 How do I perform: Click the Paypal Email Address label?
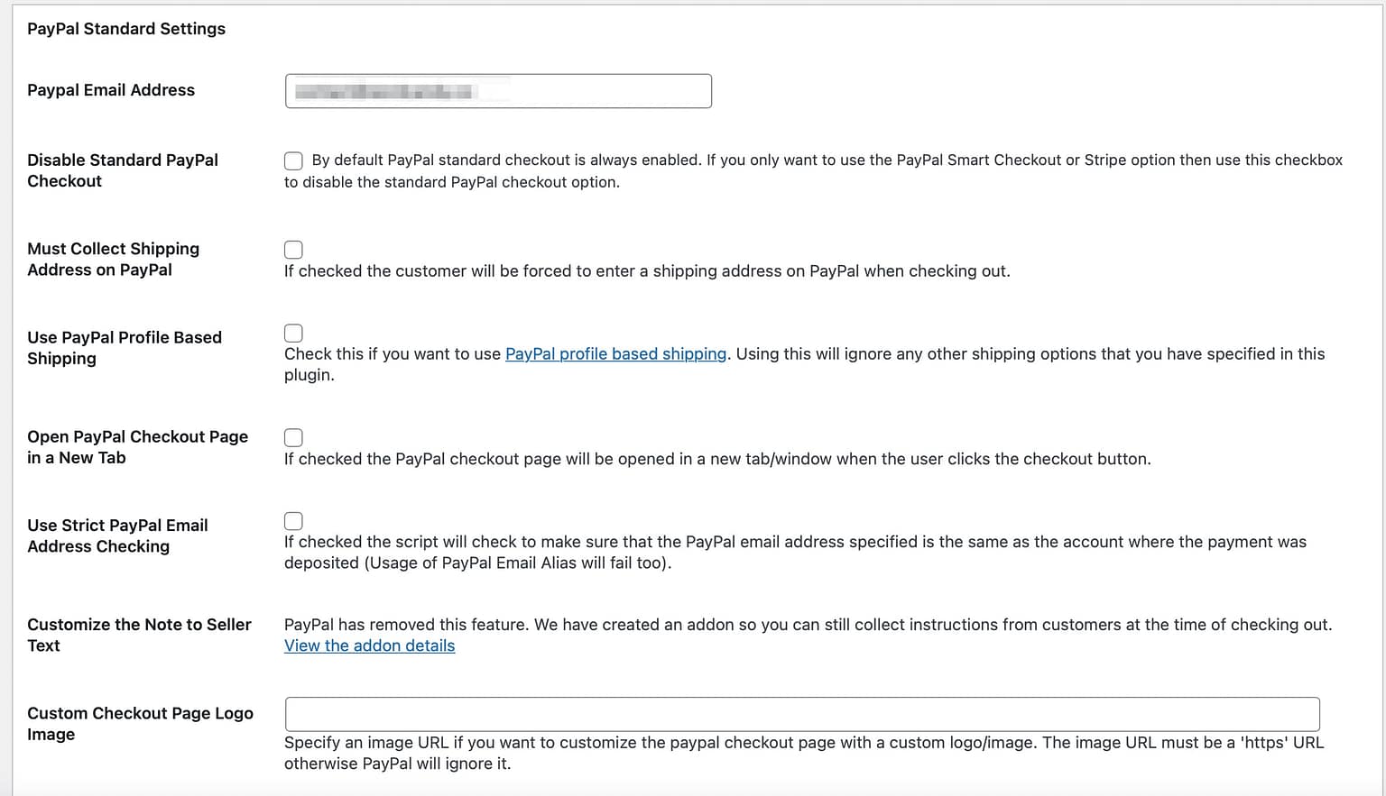tap(111, 90)
